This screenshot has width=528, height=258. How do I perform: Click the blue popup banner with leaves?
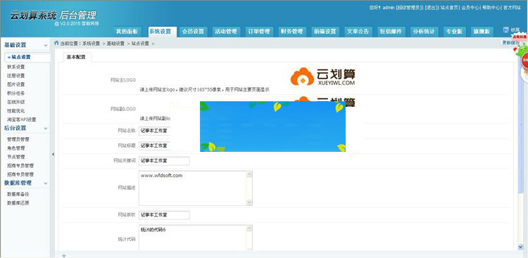coord(272,127)
